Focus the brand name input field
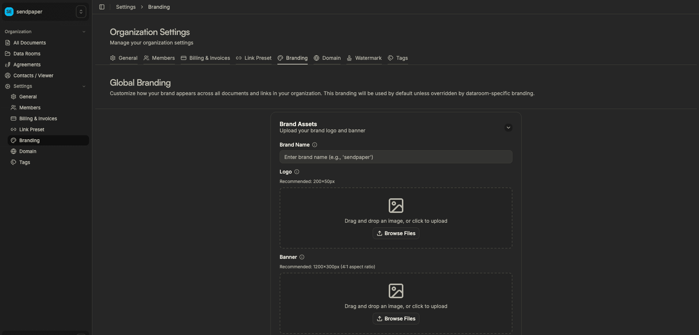The image size is (699, 335). click(396, 157)
